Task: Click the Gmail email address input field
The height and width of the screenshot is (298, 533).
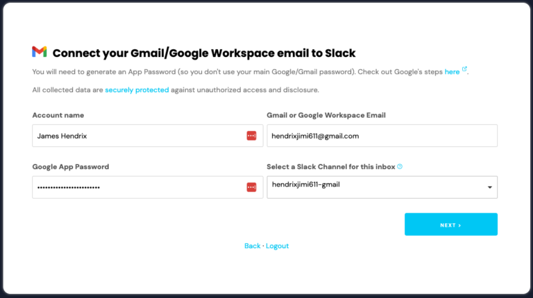Action: (382, 136)
